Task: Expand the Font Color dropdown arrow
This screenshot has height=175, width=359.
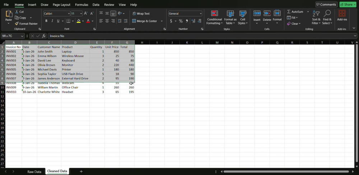Action: (93, 21)
